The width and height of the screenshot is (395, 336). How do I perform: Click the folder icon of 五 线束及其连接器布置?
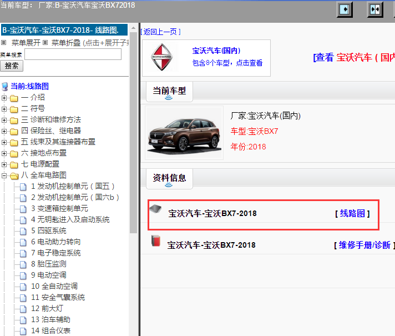click(x=14, y=142)
